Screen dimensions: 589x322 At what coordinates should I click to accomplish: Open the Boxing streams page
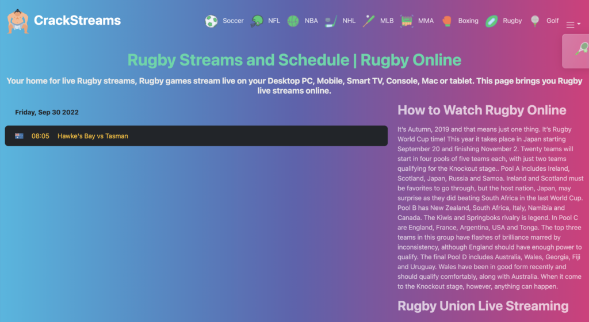tap(468, 21)
